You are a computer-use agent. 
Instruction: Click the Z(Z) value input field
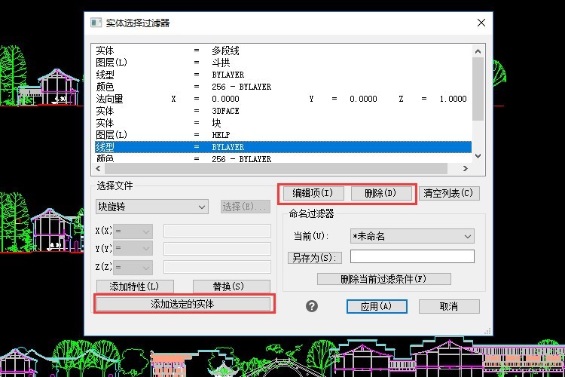217,267
